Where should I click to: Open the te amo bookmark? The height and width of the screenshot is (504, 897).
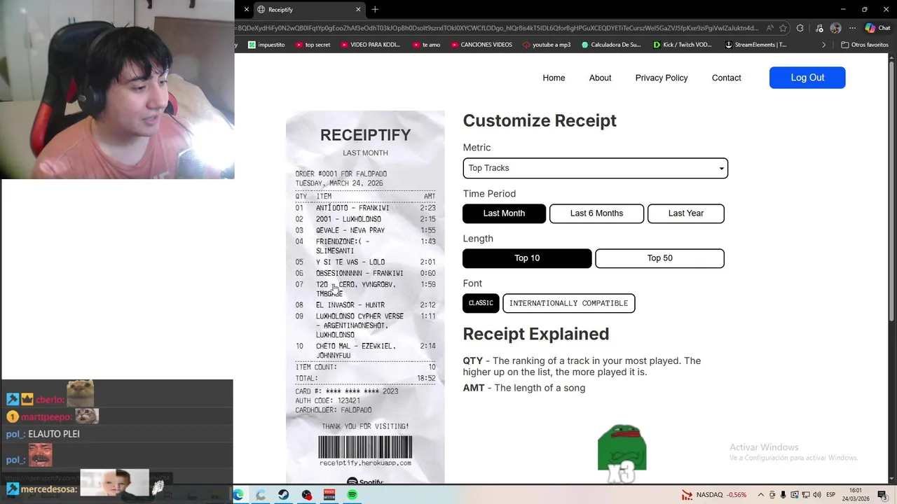(x=426, y=45)
